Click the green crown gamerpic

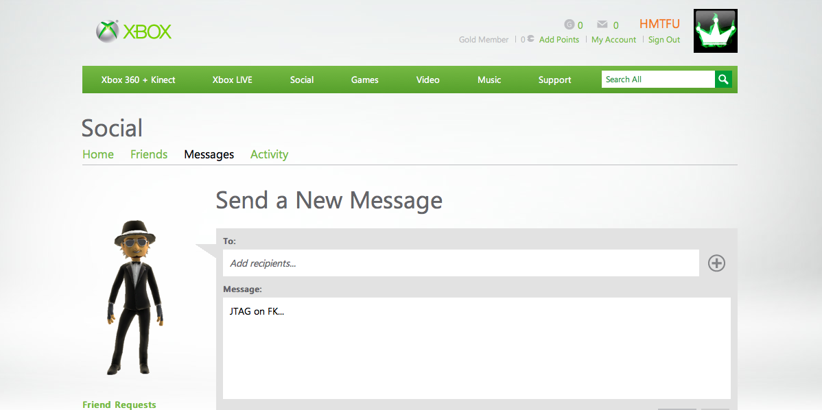715,31
